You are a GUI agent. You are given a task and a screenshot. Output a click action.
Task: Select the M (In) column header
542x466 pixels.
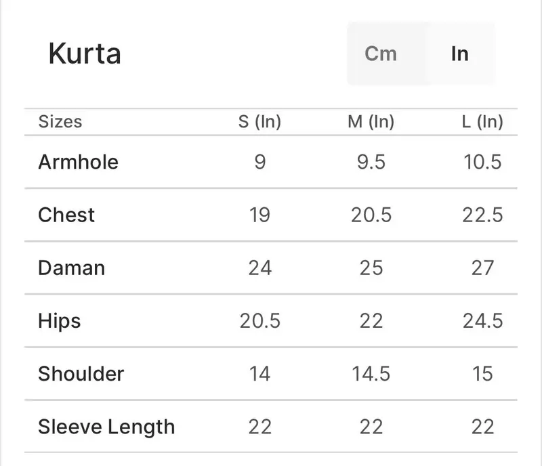click(x=371, y=122)
